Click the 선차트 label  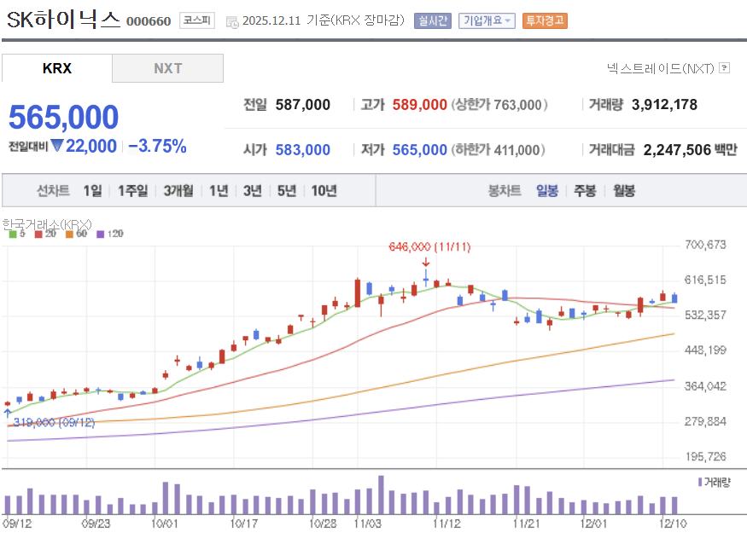53,191
